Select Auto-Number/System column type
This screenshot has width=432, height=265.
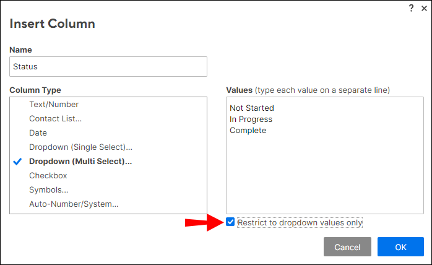pyautogui.click(x=74, y=204)
